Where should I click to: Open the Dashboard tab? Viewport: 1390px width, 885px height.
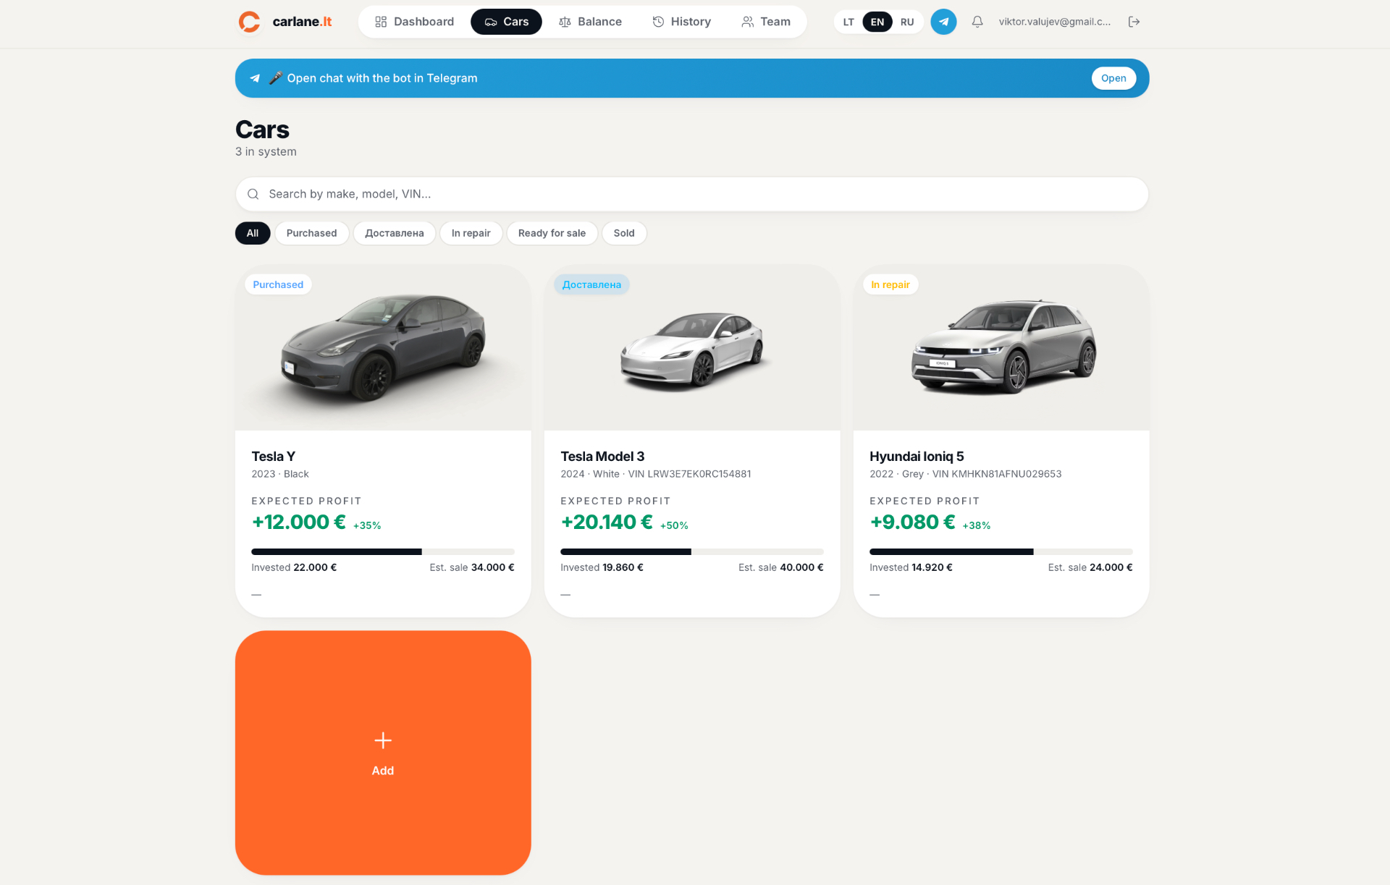415,22
